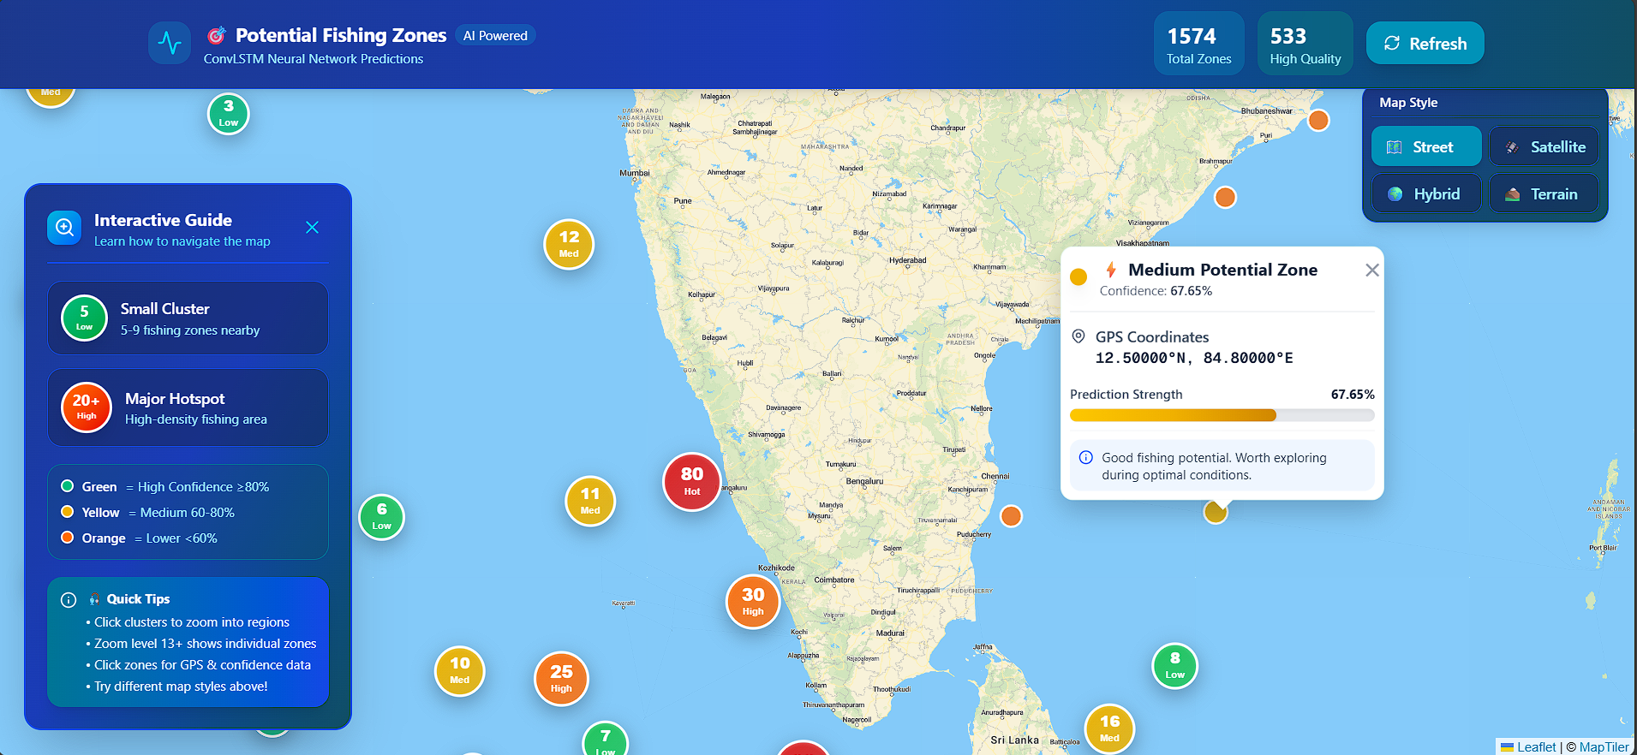The image size is (1637, 755).
Task: Click the pulse activity icon in header
Action: [170, 43]
